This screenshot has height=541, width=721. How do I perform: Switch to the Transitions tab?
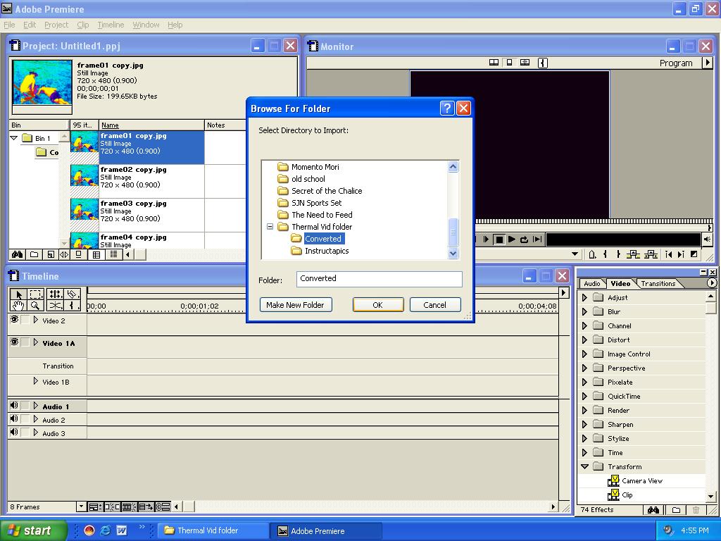pos(658,283)
